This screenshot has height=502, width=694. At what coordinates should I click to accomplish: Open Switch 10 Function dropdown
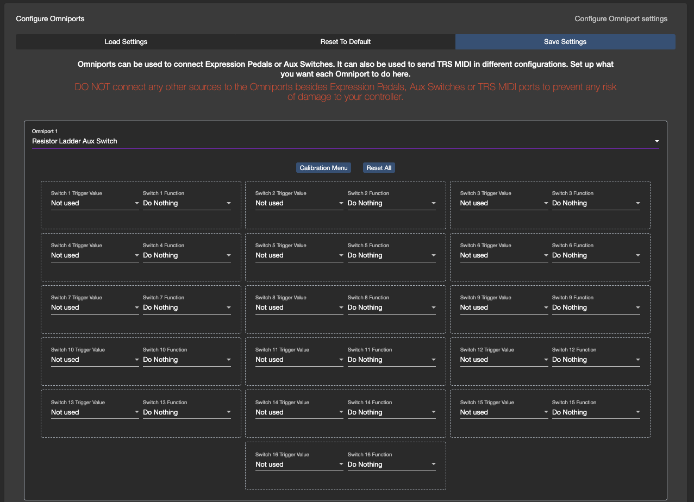click(186, 360)
